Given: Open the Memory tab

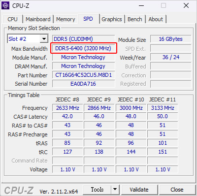Looking at the screenshot, I should (x=66, y=19).
